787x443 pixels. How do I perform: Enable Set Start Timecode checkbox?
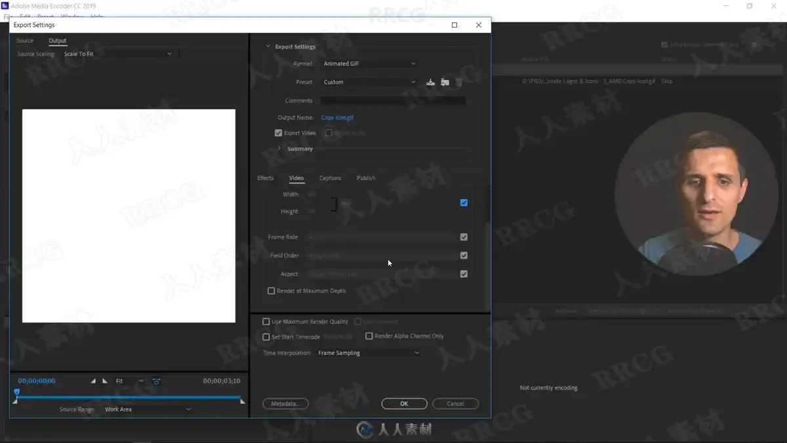coord(266,337)
